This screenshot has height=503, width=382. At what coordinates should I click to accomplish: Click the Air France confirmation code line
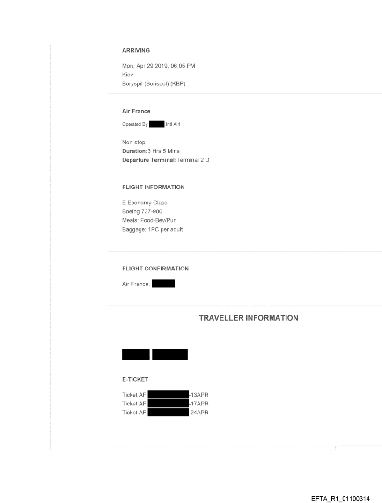coord(148,284)
